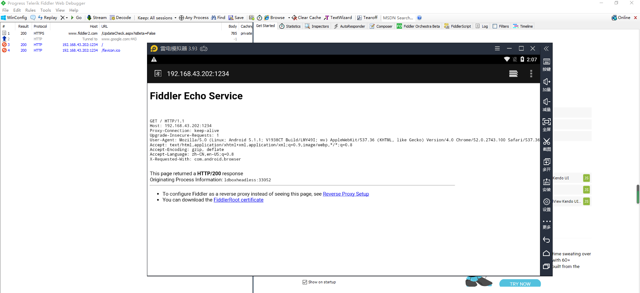Screen dimensions: 640x293
Task: Open the Fiddler Orchestra Beta tab
Action: (418, 26)
